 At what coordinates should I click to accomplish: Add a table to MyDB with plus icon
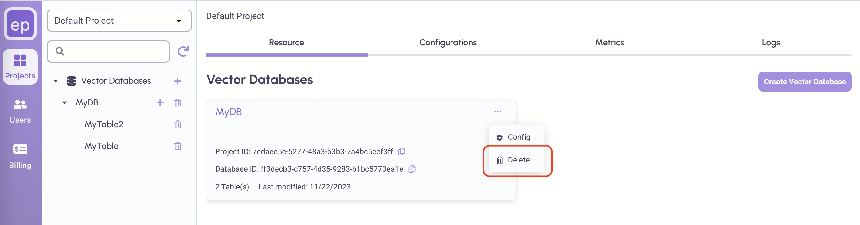tap(160, 103)
